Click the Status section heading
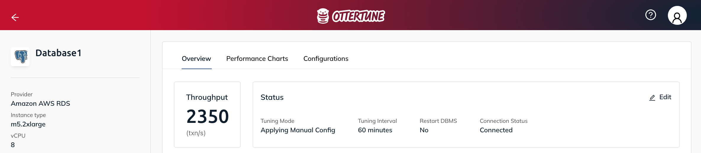701x153 pixels. (x=272, y=97)
